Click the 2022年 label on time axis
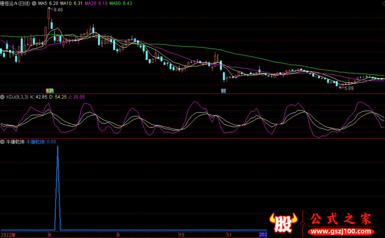This screenshot has width=385, height=238. (x=8, y=235)
